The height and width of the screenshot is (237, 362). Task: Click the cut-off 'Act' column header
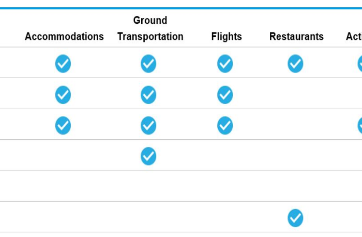[354, 37]
